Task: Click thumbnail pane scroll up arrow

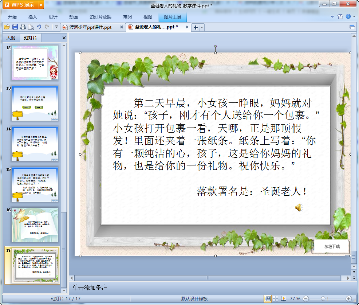Action: click(x=64, y=46)
